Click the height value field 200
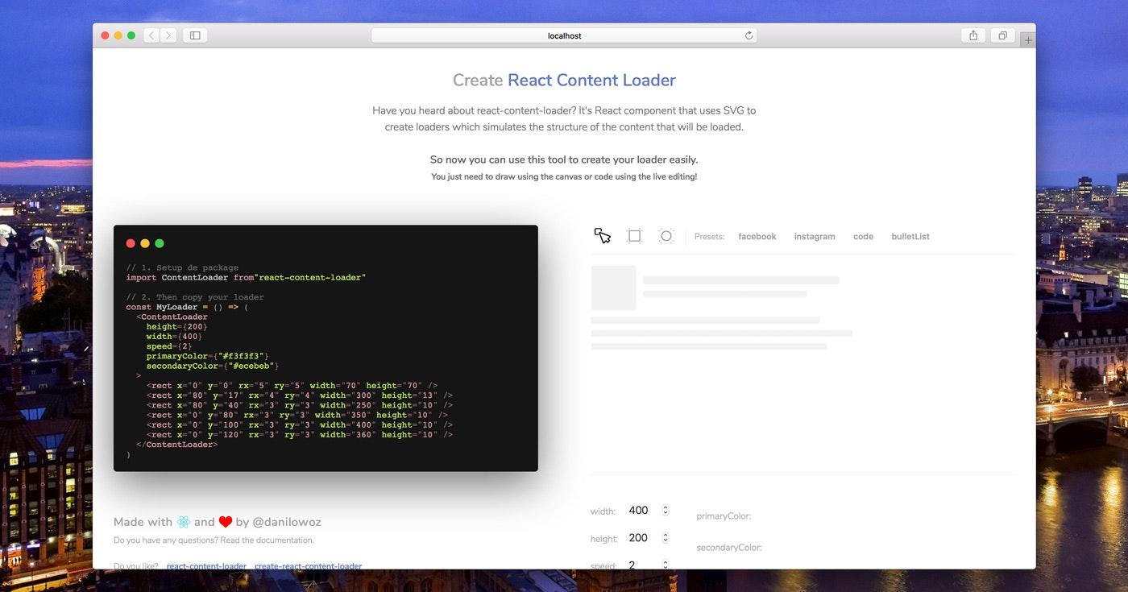The image size is (1128, 592). [639, 538]
